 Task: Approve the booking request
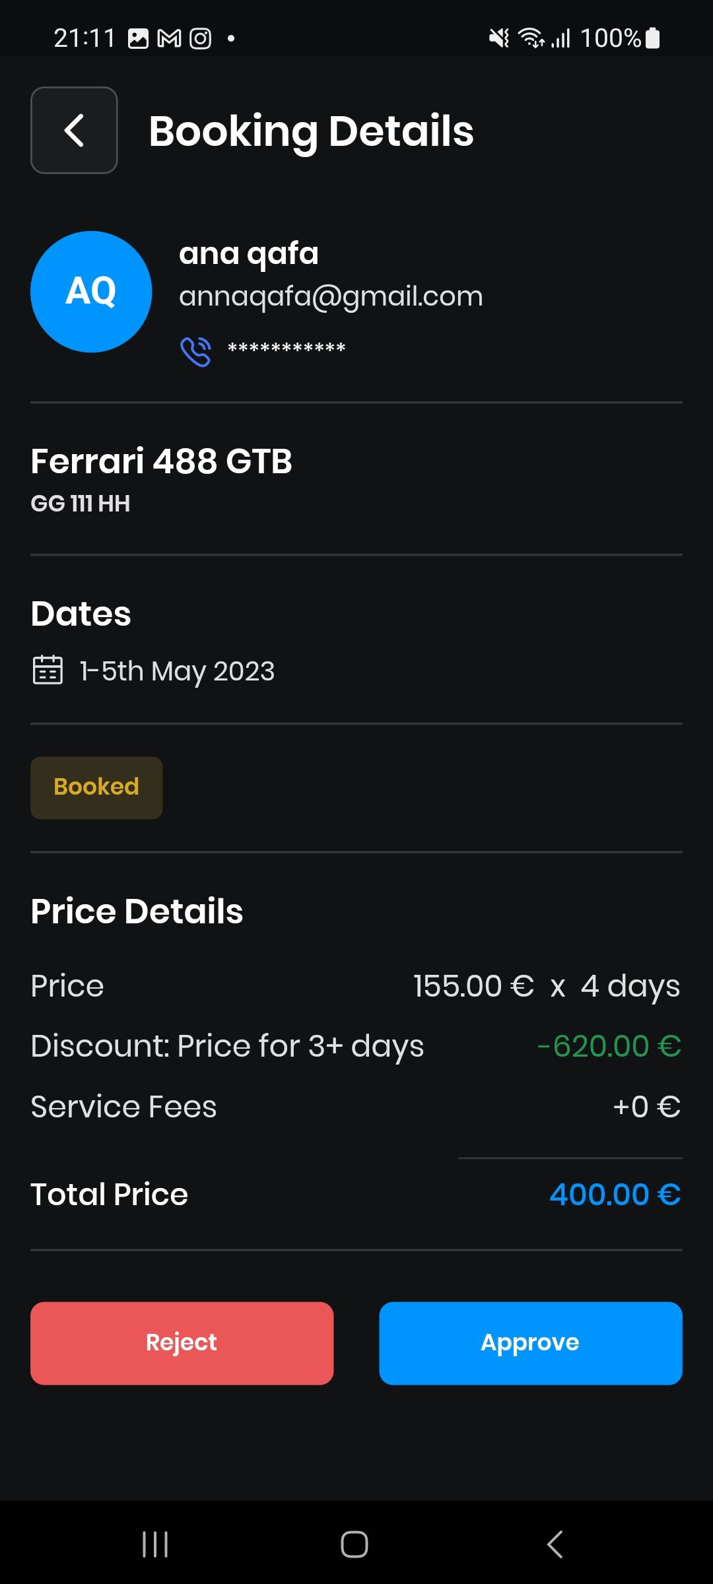tap(531, 1343)
